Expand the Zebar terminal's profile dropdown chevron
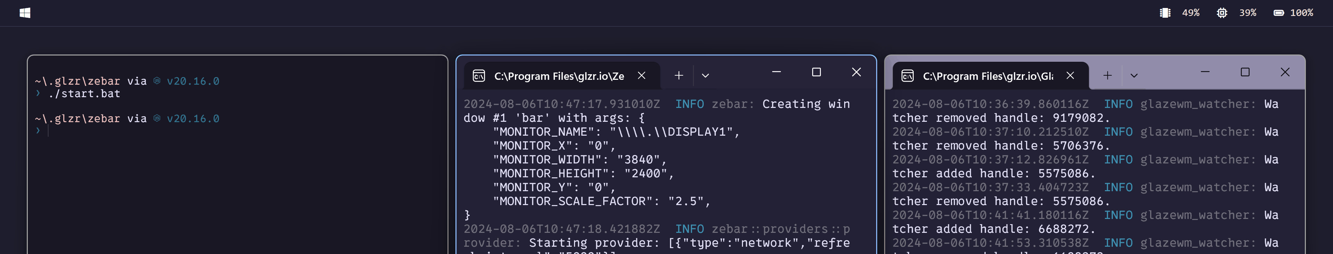The height and width of the screenshot is (254, 1333). (705, 76)
